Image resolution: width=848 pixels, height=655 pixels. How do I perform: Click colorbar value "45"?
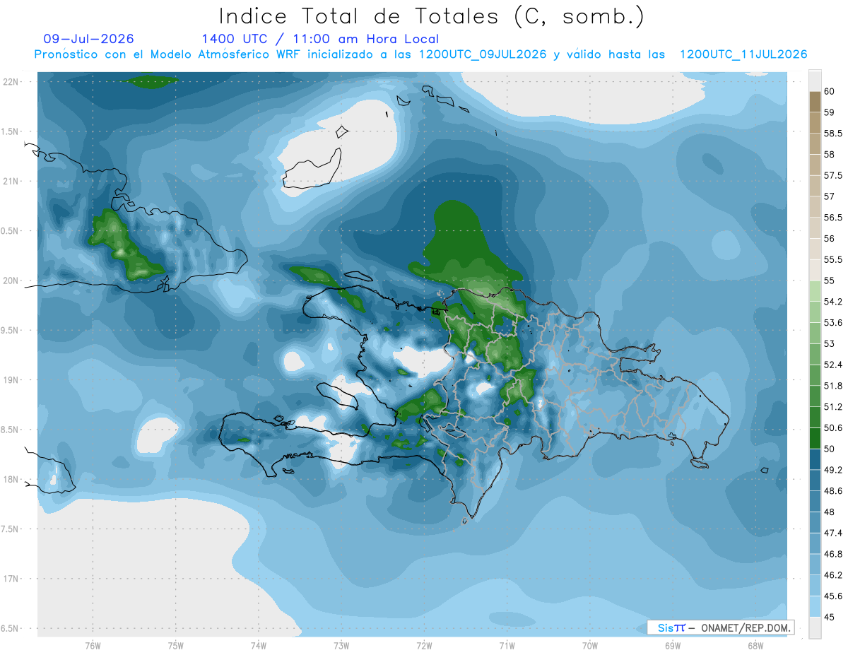coord(830,618)
